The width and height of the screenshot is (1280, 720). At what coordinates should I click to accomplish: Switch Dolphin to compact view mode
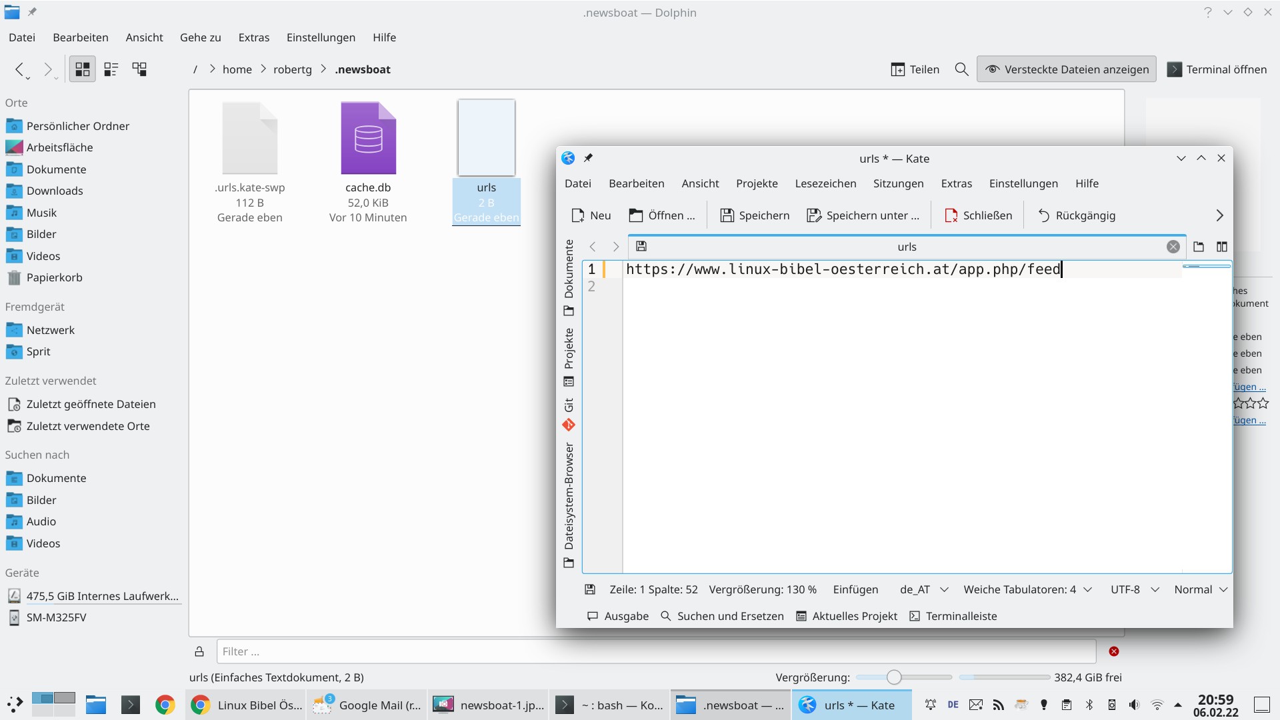click(x=111, y=69)
